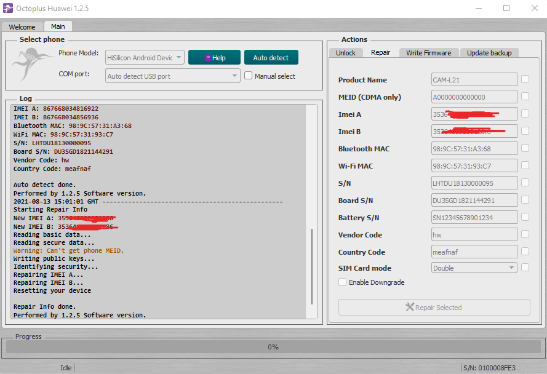This screenshot has width=547, height=374.
Task: Click 'Auto detect done.' log line
Action: (45, 185)
